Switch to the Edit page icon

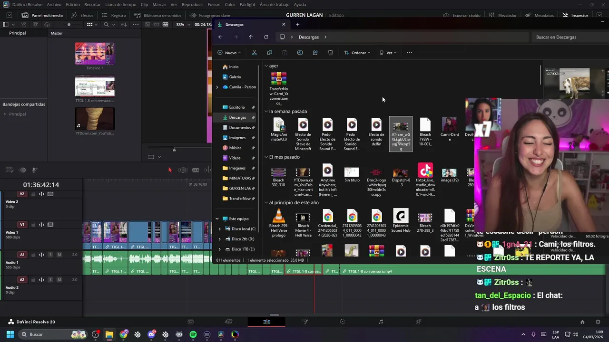coord(266,322)
